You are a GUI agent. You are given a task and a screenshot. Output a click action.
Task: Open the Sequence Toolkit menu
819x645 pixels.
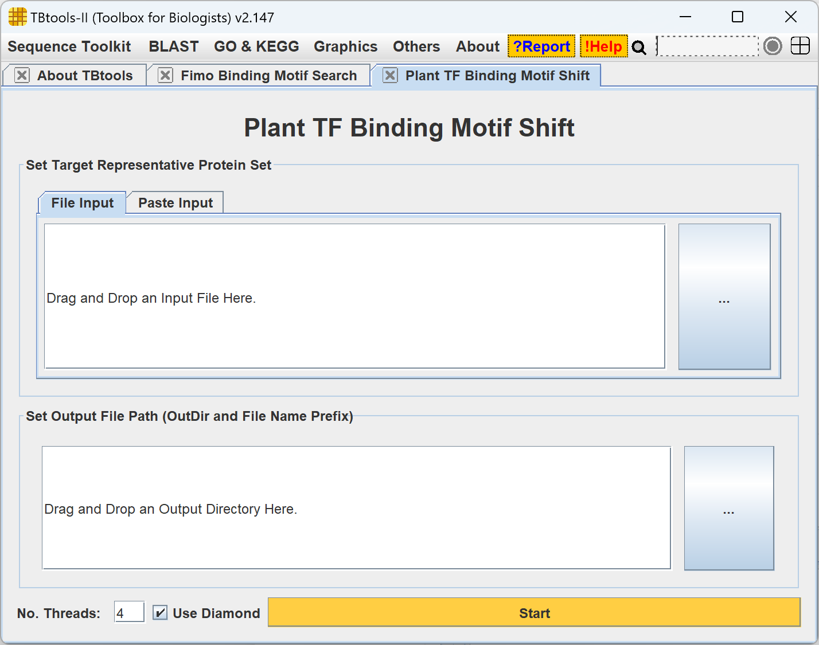pyautogui.click(x=69, y=46)
